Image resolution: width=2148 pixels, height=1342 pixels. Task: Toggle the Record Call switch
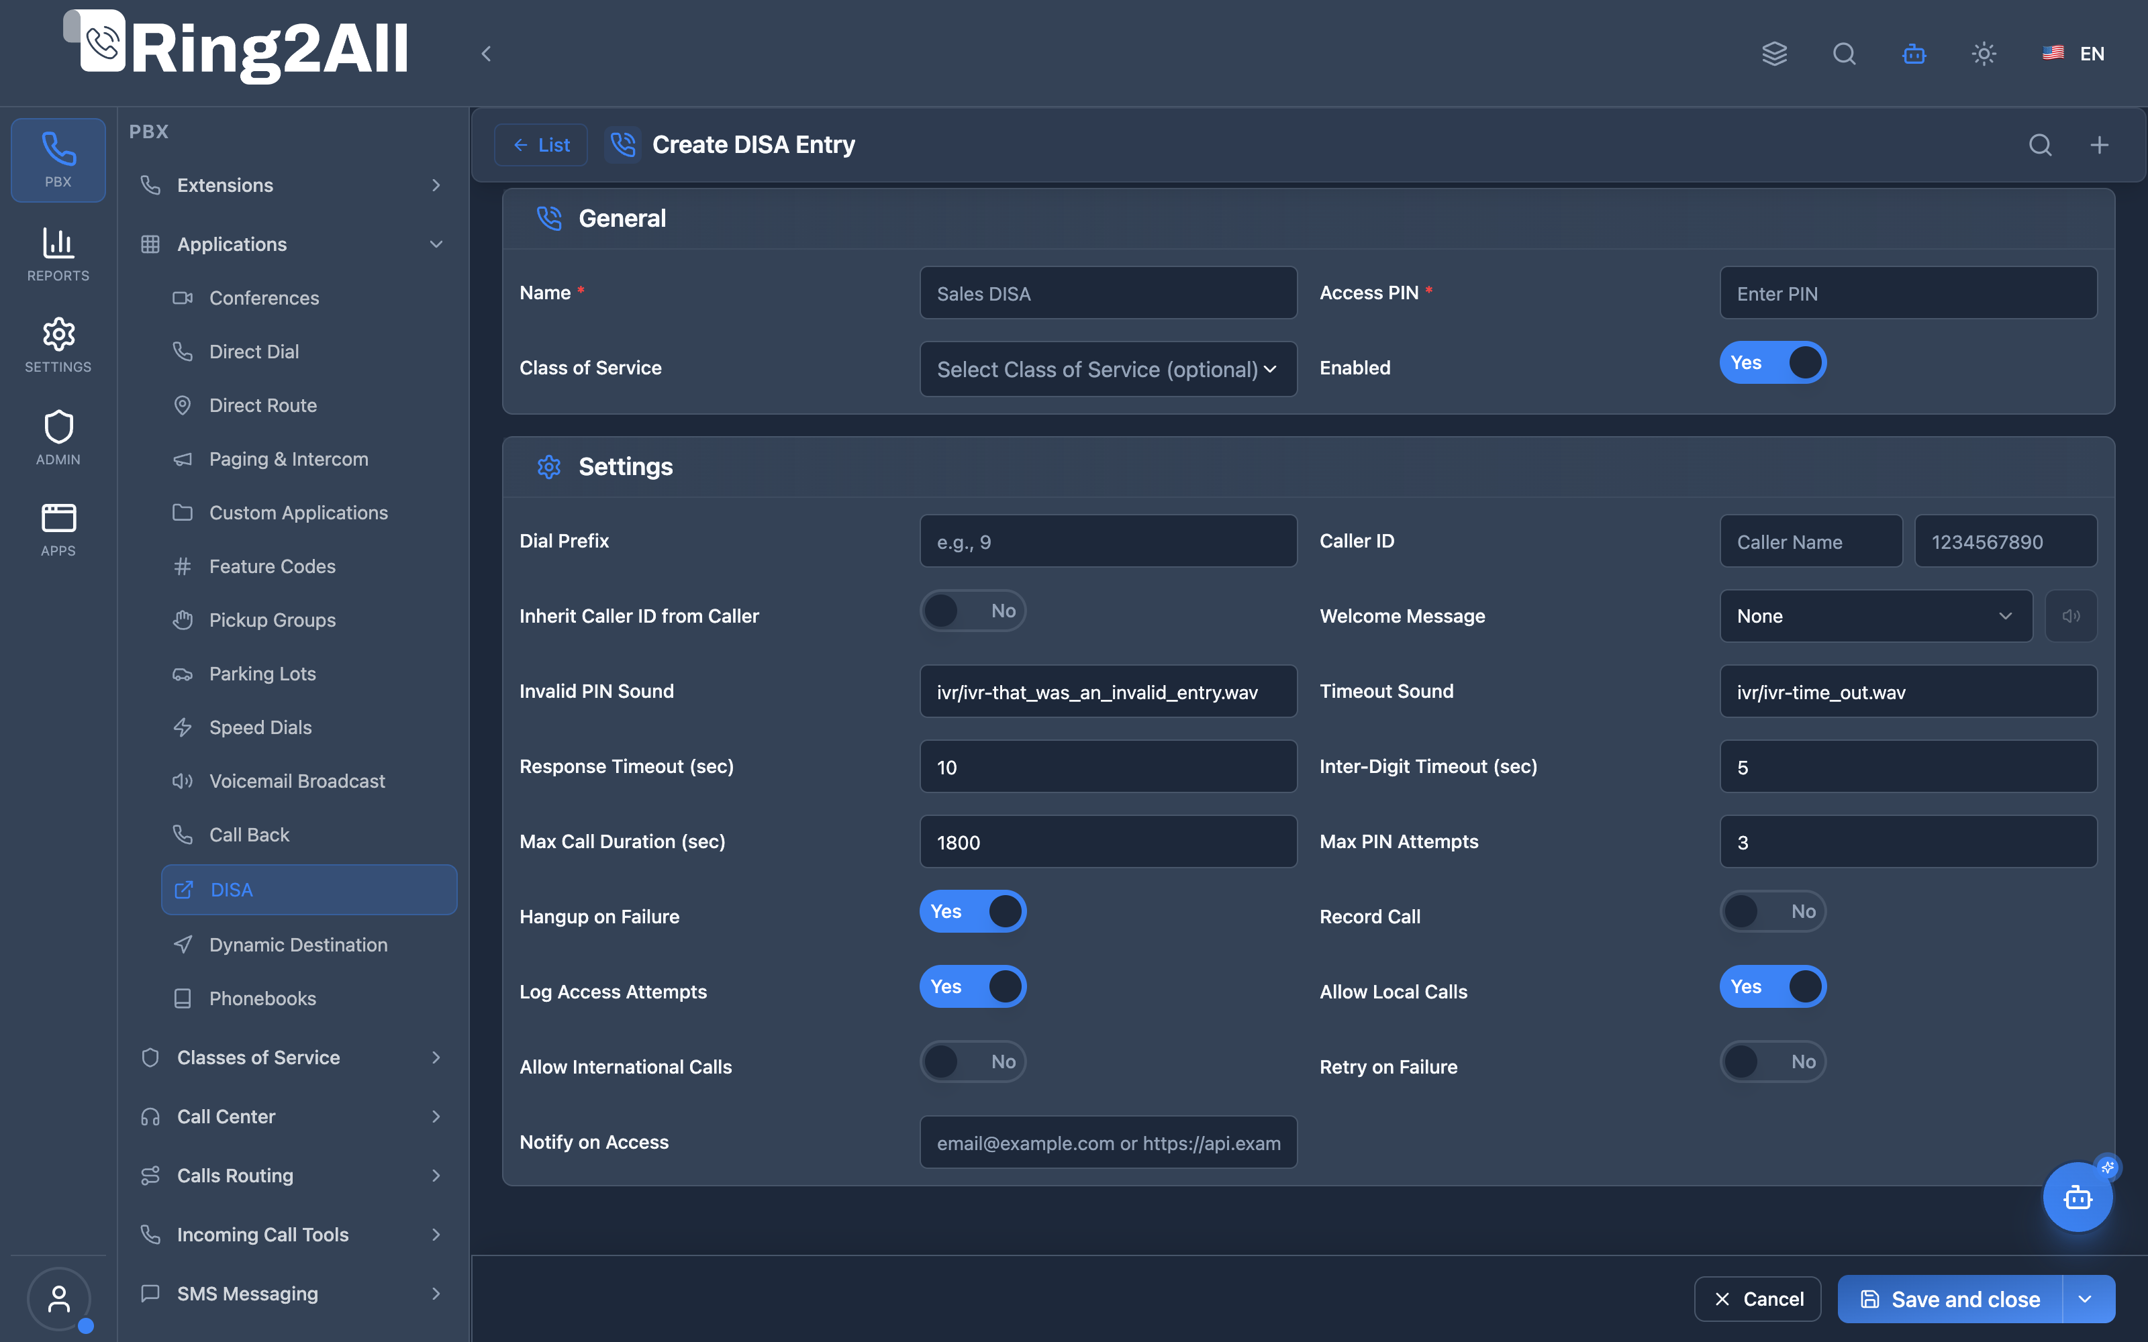pyautogui.click(x=1773, y=911)
